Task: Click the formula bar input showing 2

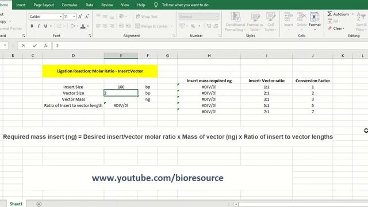Action: (210, 45)
